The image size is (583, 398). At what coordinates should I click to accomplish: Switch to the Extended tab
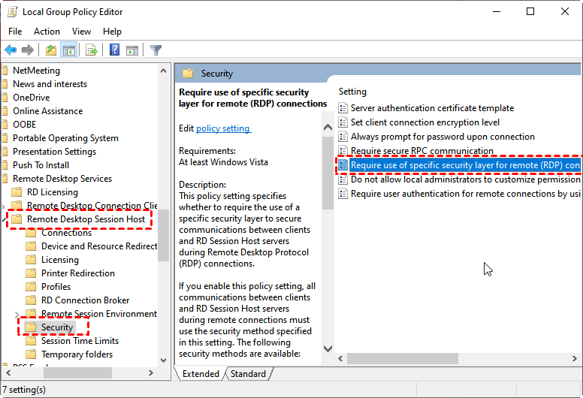[x=201, y=374]
